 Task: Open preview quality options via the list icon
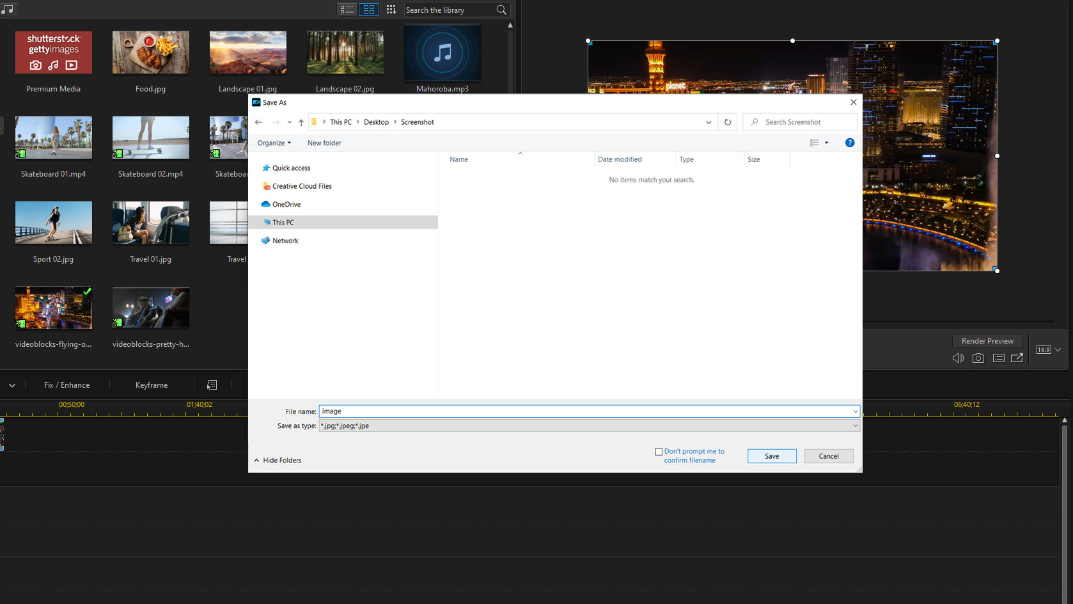click(998, 358)
